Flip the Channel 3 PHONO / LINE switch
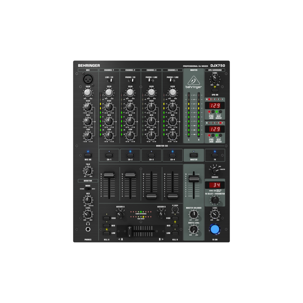Image resolution: width=303 pixels, height=303 pixels. point(151,80)
